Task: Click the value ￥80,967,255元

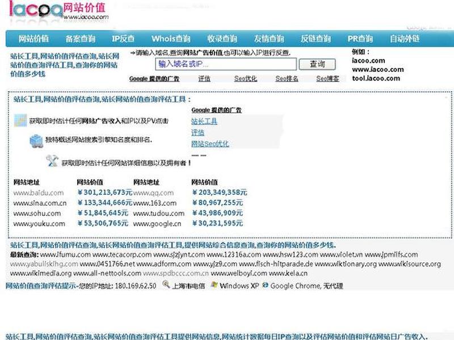Action: pos(217,203)
